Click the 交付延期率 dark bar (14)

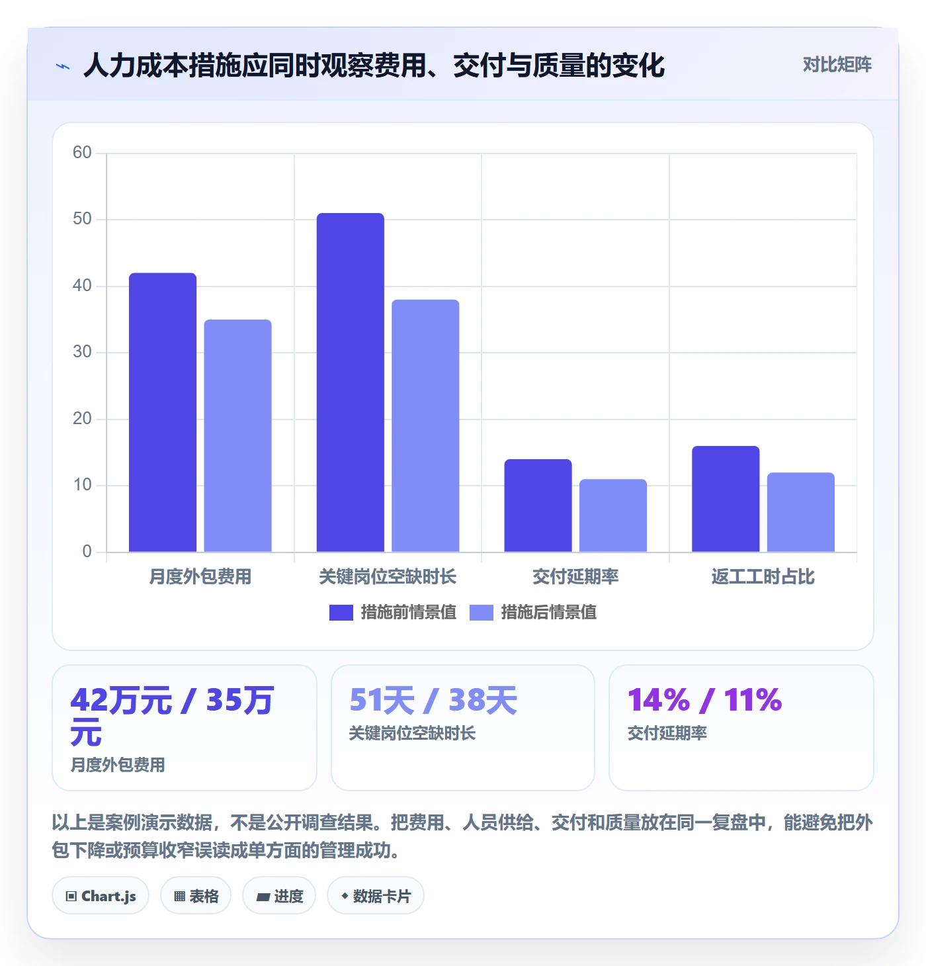click(x=538, y=505)
